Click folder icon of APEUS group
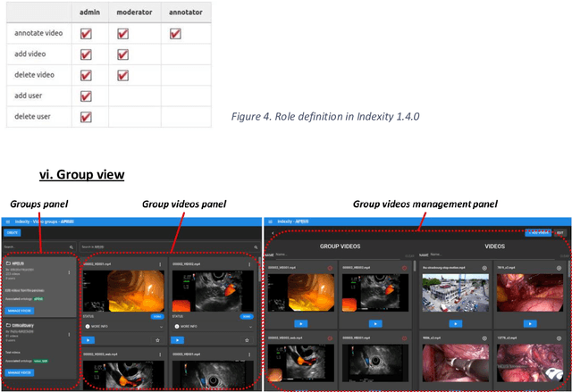This screenshot has width=572, height=392. point(8,264)
